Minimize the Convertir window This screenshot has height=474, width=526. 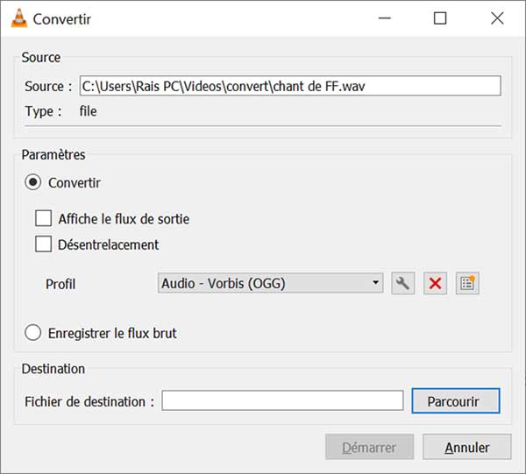385,18
